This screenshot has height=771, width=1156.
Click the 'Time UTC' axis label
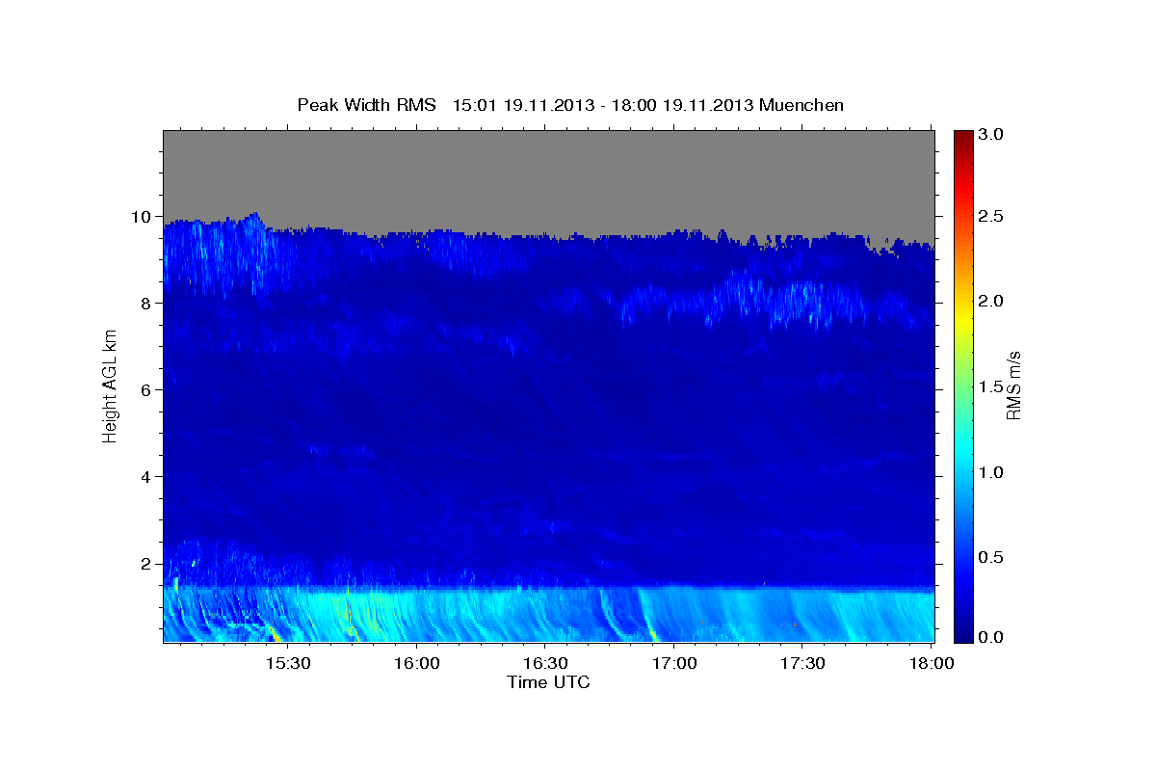[x=548, y=682]
